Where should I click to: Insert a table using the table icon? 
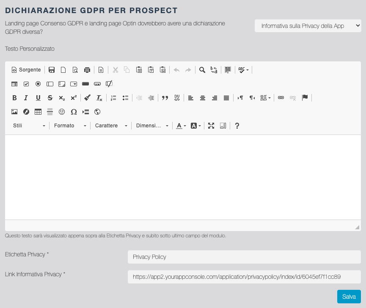pos(38,112)
